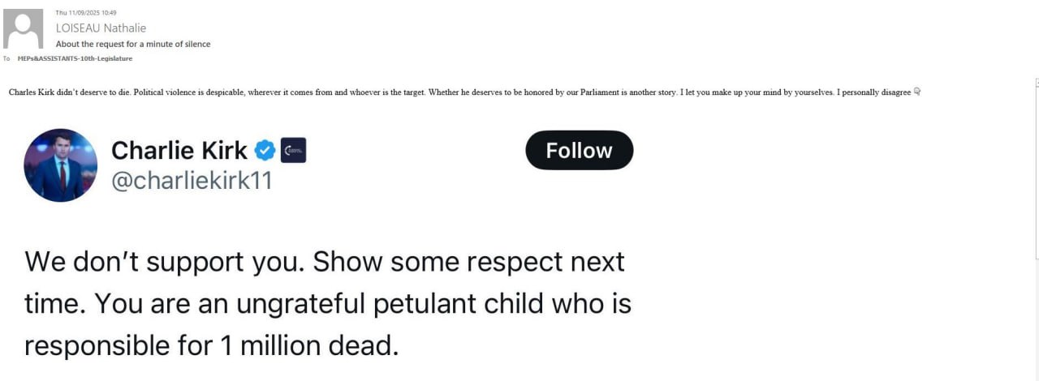The width and height of the screenshot is (1039, 381).
Task: Click the emoji at the end of the email body
Action: 917,92
